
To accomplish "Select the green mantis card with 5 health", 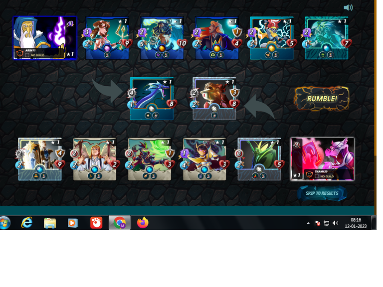I will (x=259, y=159).
